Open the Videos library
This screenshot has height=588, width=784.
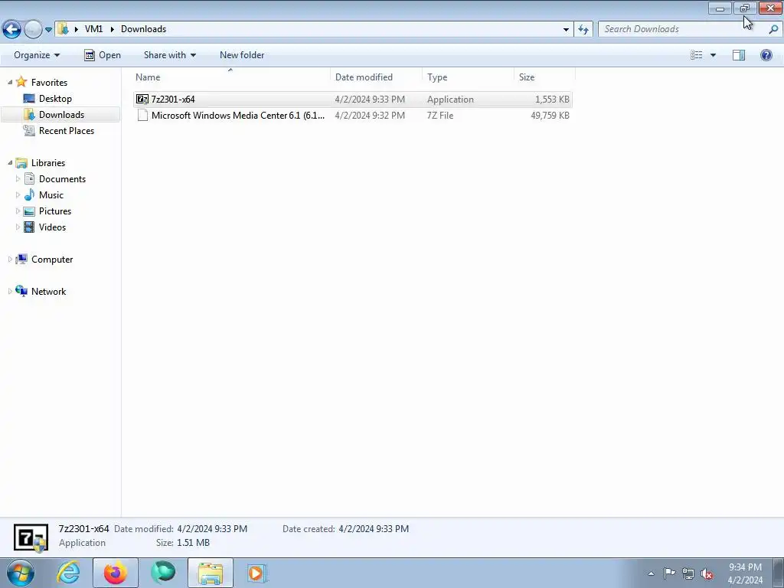click(52, 227)
